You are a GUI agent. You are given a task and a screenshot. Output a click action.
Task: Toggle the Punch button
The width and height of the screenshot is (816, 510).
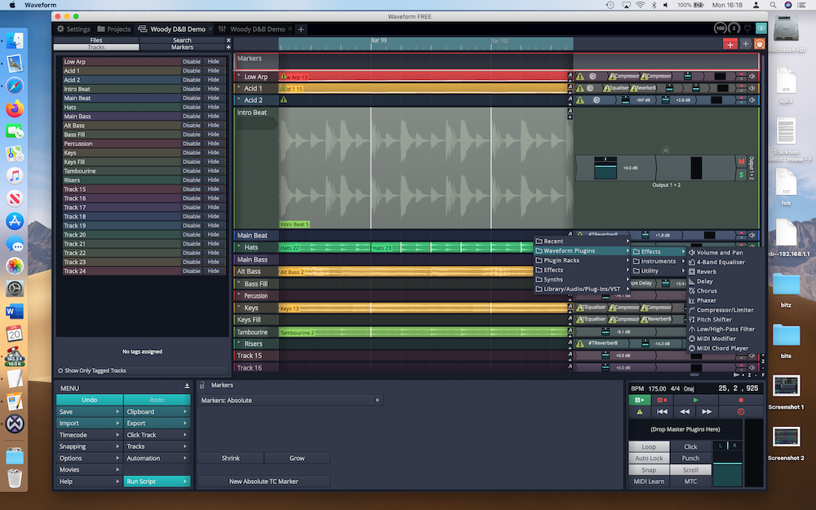pyautogui.click(x=690, y=458)
